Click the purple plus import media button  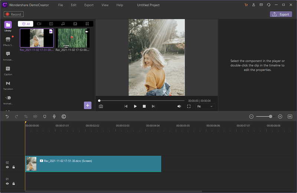coord(88,105)
